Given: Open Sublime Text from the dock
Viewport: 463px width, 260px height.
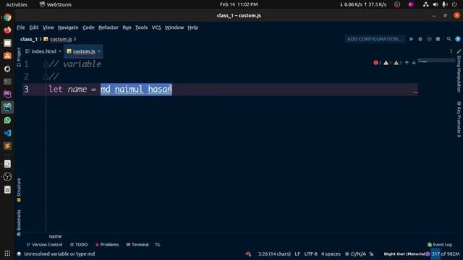Looking at the screenshot, I should (7, 146).
